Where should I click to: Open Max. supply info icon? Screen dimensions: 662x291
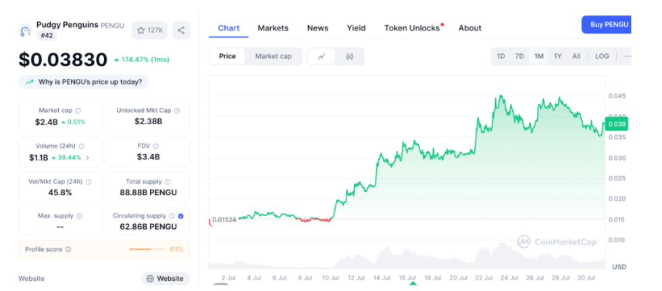80,216
